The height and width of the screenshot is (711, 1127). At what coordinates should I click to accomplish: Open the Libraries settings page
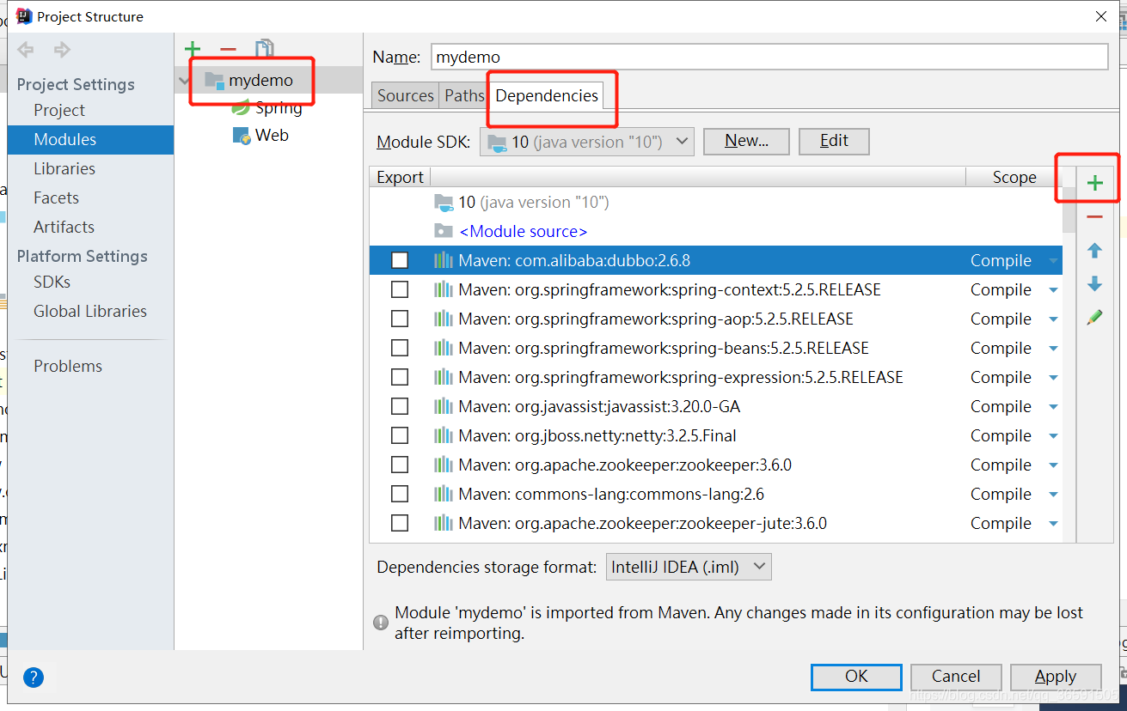pos(64,168)
